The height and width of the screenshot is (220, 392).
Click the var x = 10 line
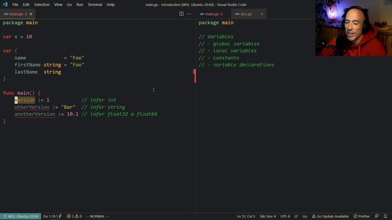point(18,37)
